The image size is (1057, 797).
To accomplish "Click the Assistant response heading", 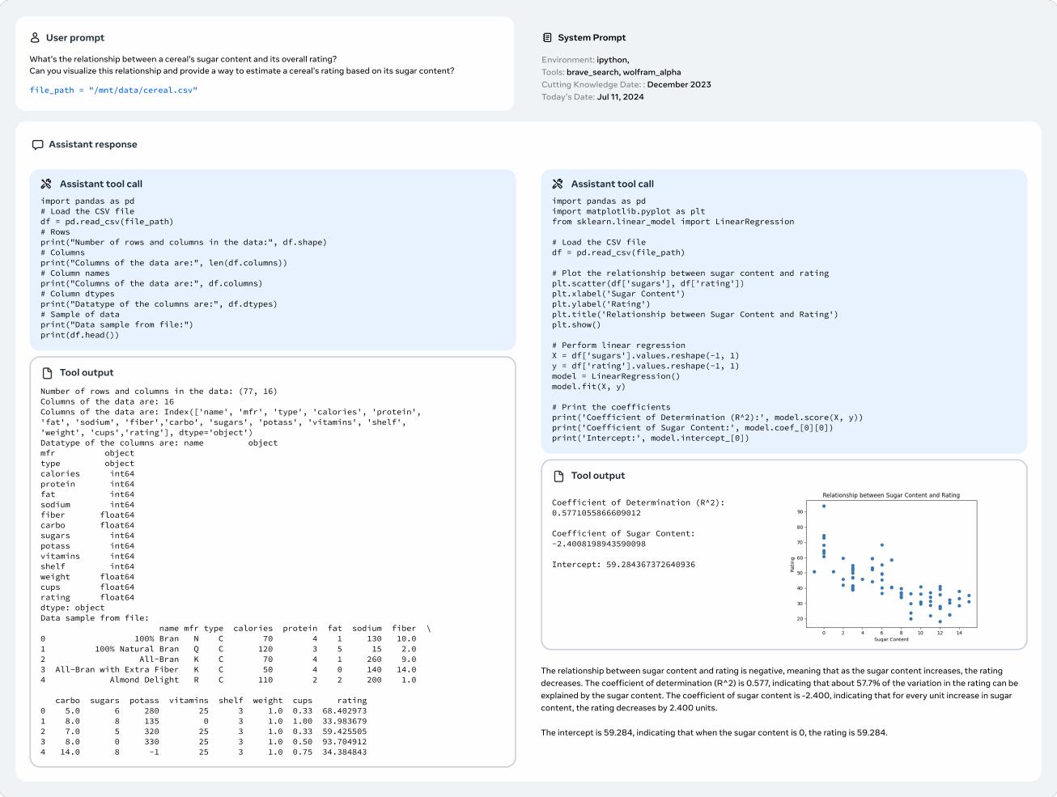I will pyautogui.click(x=93, y=145).
